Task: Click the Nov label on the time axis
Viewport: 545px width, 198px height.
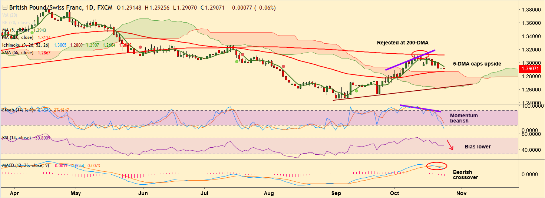Action: [x=461, y=193]
